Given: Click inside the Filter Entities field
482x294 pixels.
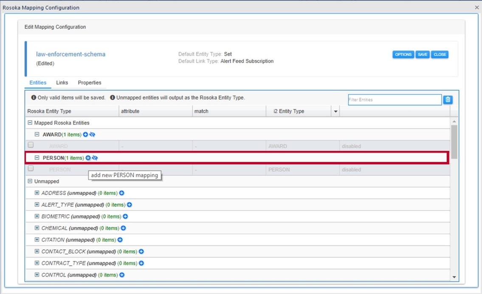Looking at the screenshot, I should click(x=394, y=100).
